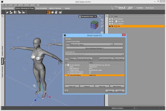
Task: Collapse the v5_top_fixed.obj morph entry
Action: coord(66,65)
